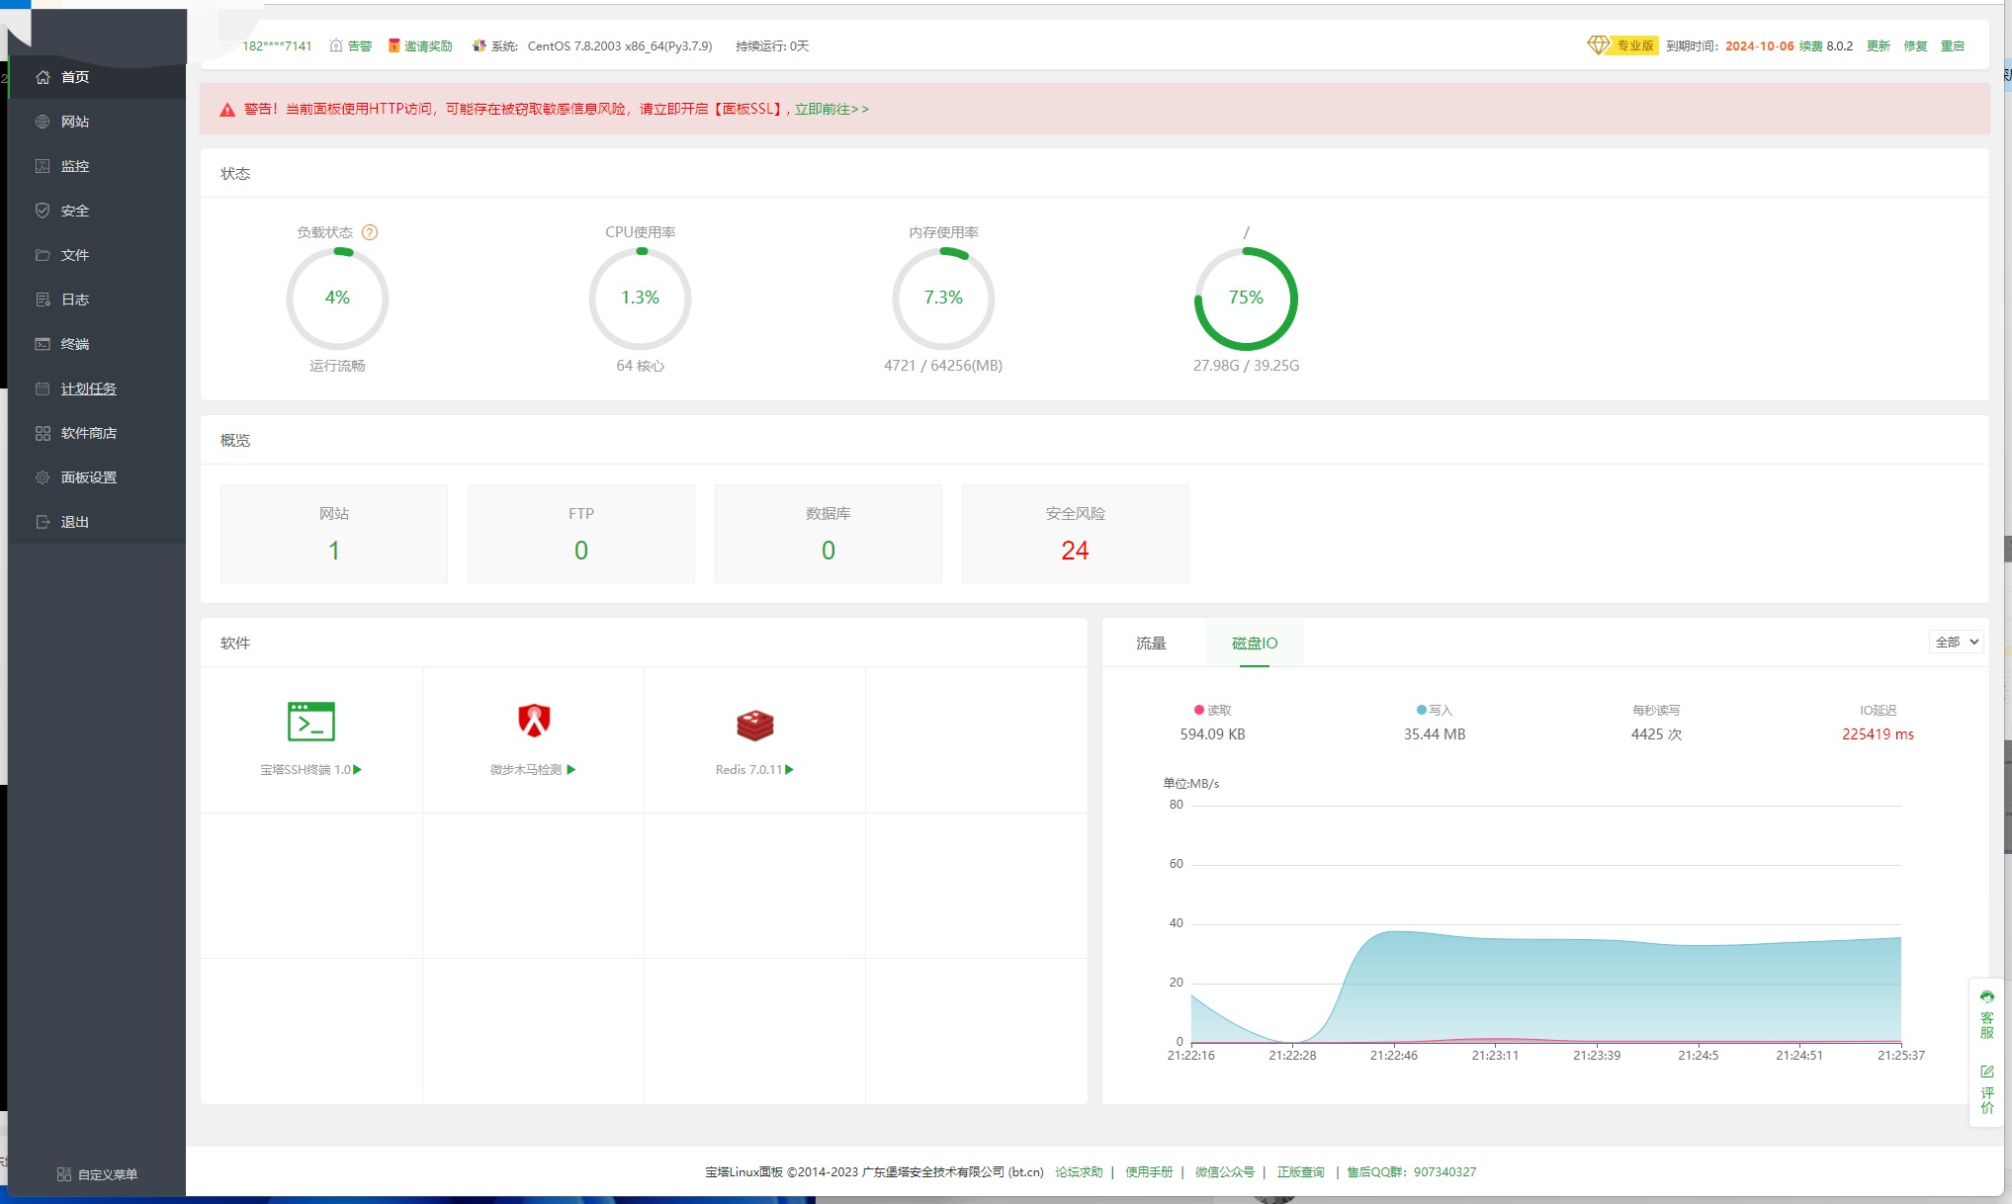Open the 安全 security sidebar item

pyautogui.click(x=97, y=211)
